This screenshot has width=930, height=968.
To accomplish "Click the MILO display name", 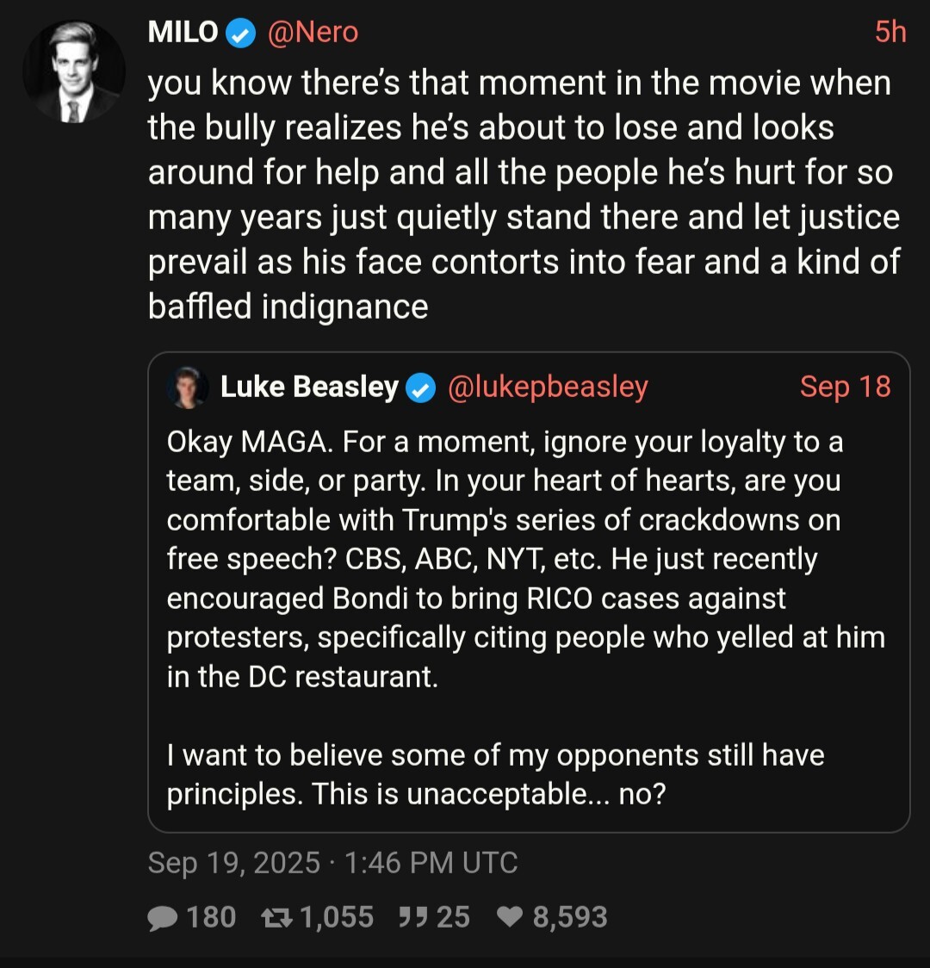I will [183, 33].
